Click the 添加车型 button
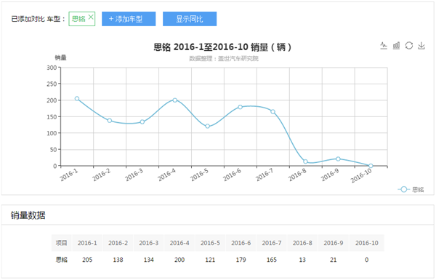 [x=129, y=19]
